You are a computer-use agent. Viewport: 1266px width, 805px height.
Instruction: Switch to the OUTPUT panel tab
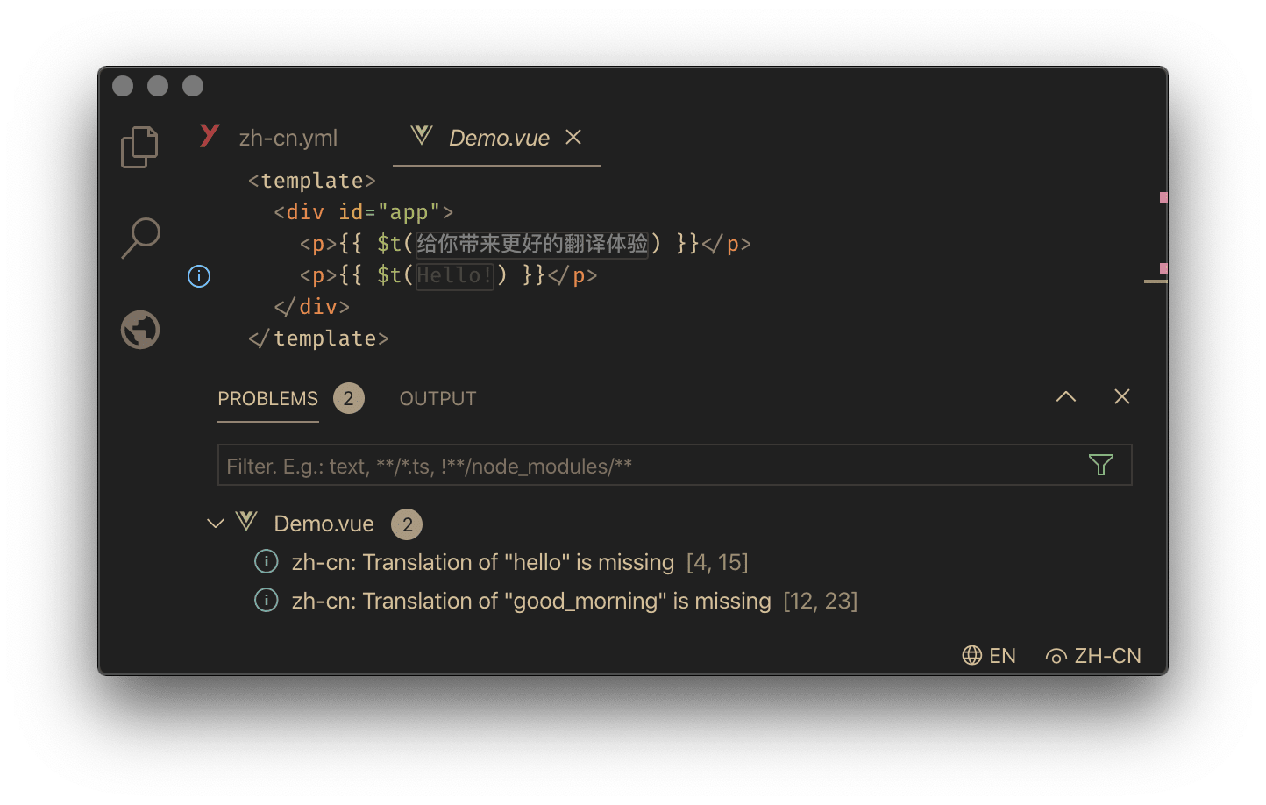[x=437, y=398]
